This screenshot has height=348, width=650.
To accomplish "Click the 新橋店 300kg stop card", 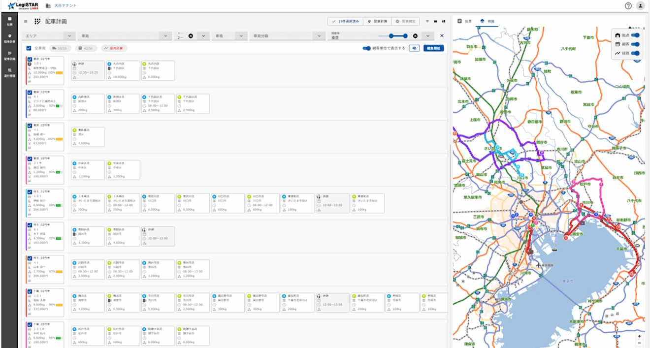I will (x=123, y=104).
